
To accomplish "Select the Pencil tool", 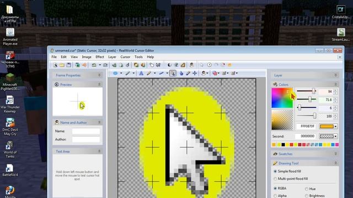I will pyautogui.click(x=149, y=73).
